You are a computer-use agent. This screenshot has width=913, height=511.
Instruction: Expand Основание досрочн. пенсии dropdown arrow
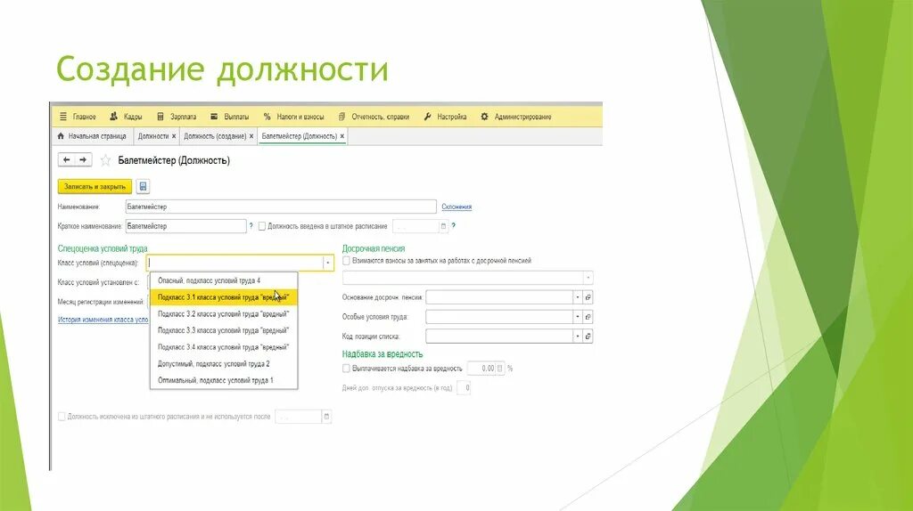pos(578,297)
